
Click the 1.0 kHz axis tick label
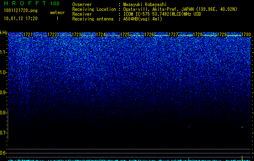pyautogui.click(x=3, y=72)
